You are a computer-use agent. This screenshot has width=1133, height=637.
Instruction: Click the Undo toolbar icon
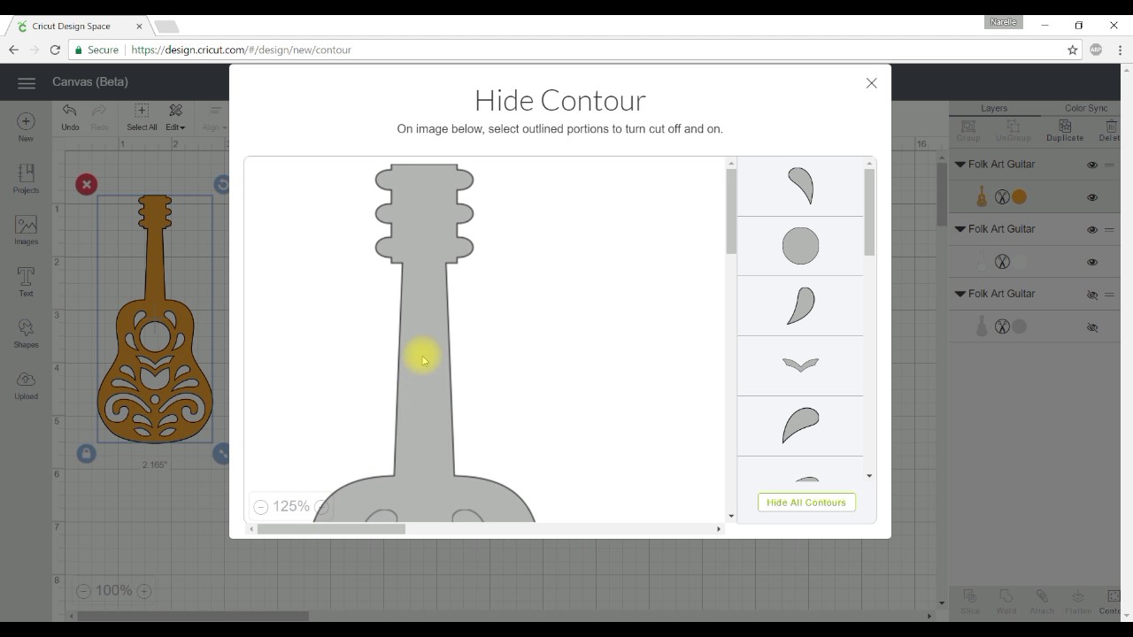pyautogui.click(x=70, y=117)
